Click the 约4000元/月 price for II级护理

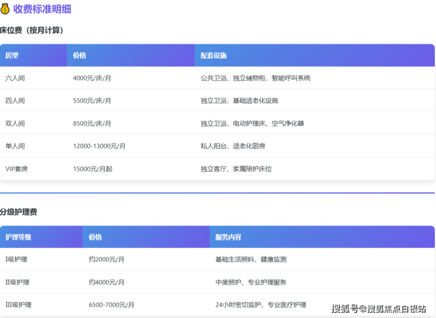pos(107,282)
